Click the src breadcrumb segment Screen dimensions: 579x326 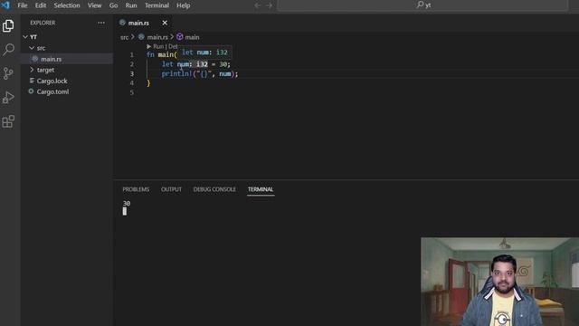pos(125,37)
